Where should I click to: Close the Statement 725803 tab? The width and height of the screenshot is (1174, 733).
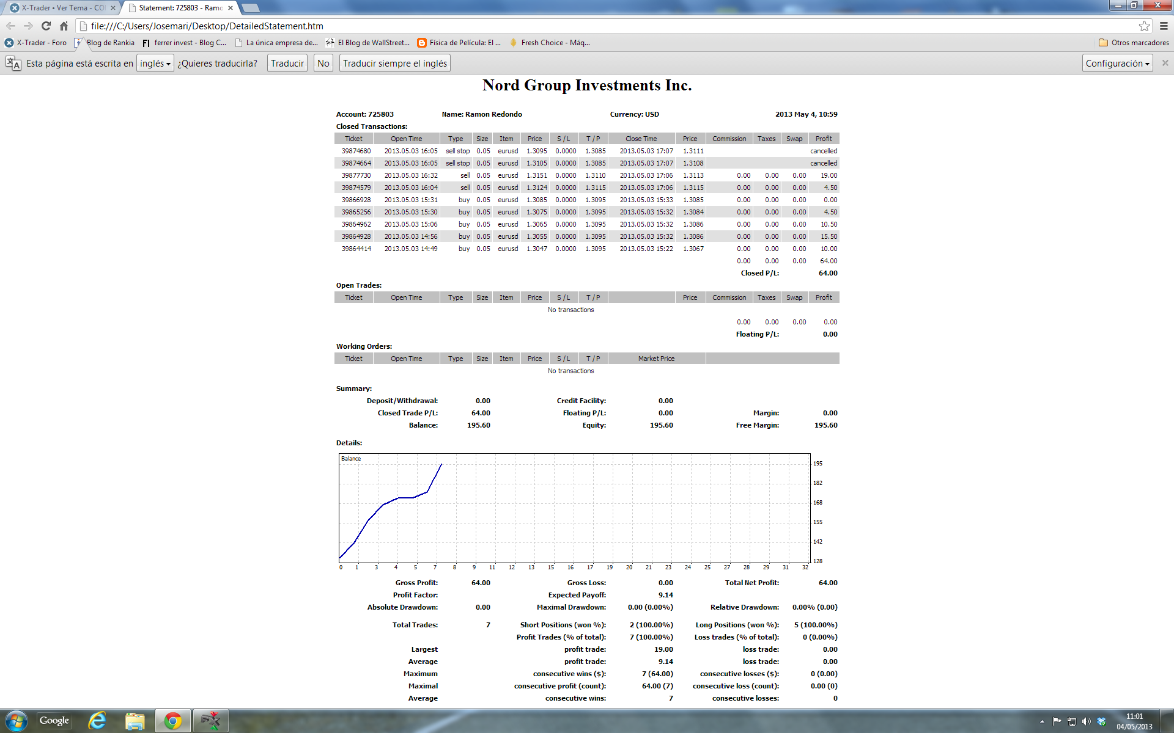tap(231, 8)
